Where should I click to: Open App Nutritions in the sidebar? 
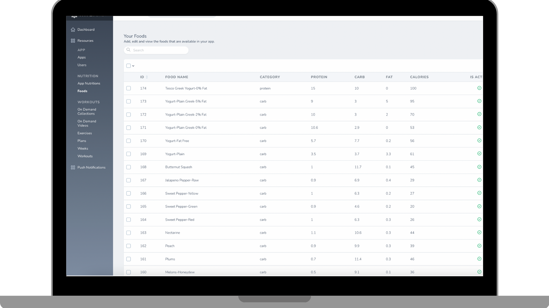coord(89,84)
